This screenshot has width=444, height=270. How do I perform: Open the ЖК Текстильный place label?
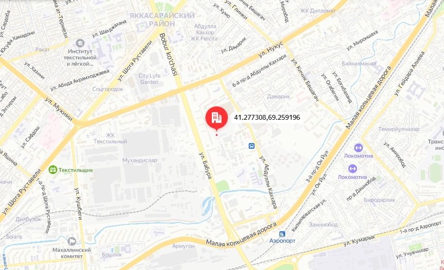110,138
